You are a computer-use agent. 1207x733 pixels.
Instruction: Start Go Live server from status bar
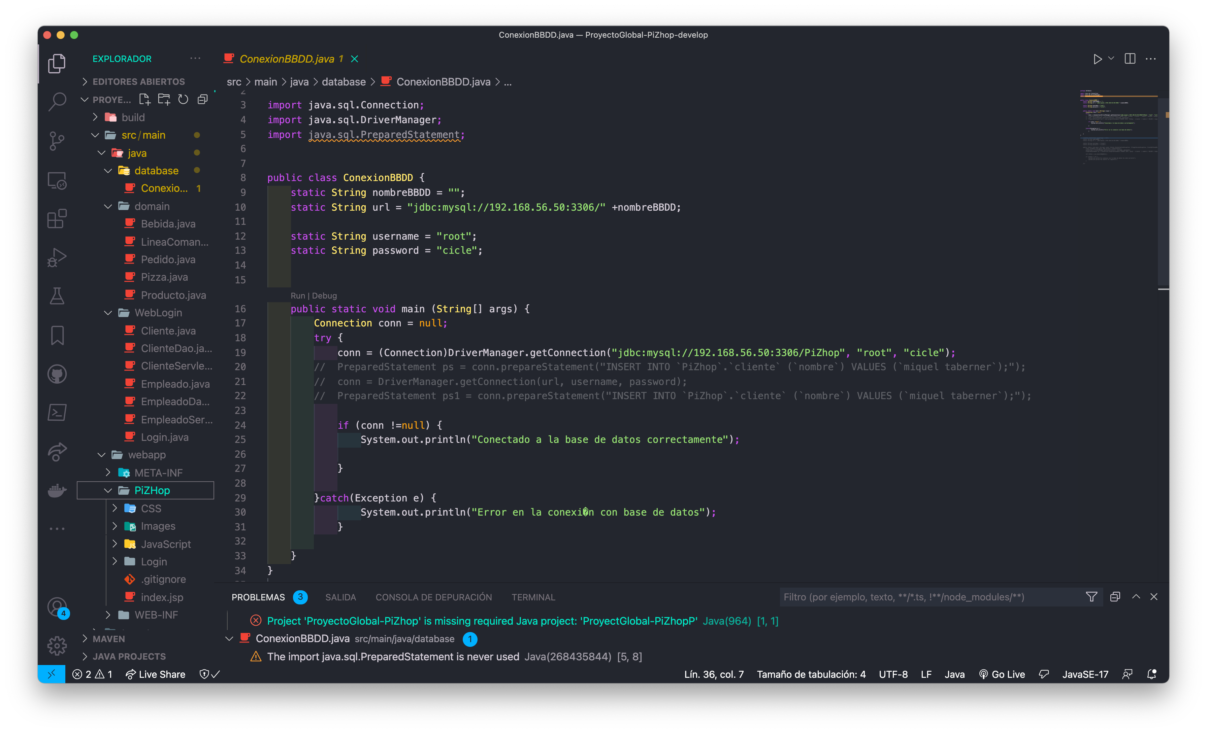click(1002, 674)
